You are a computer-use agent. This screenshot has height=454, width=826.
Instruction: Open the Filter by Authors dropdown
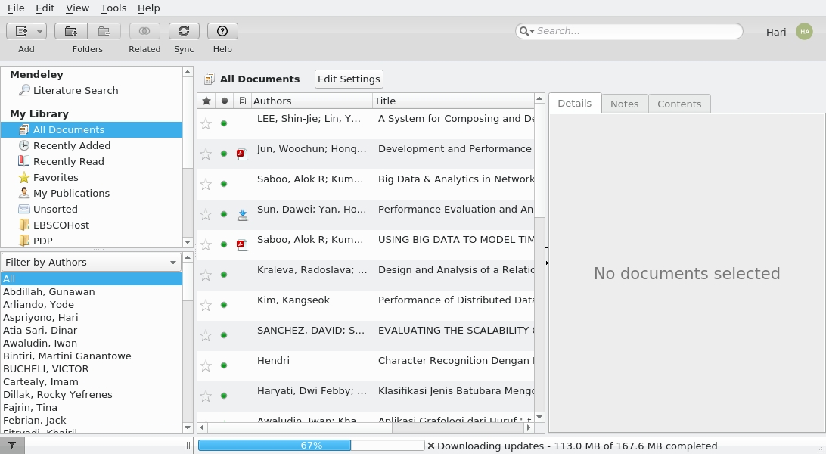click(x=172, y=262)
